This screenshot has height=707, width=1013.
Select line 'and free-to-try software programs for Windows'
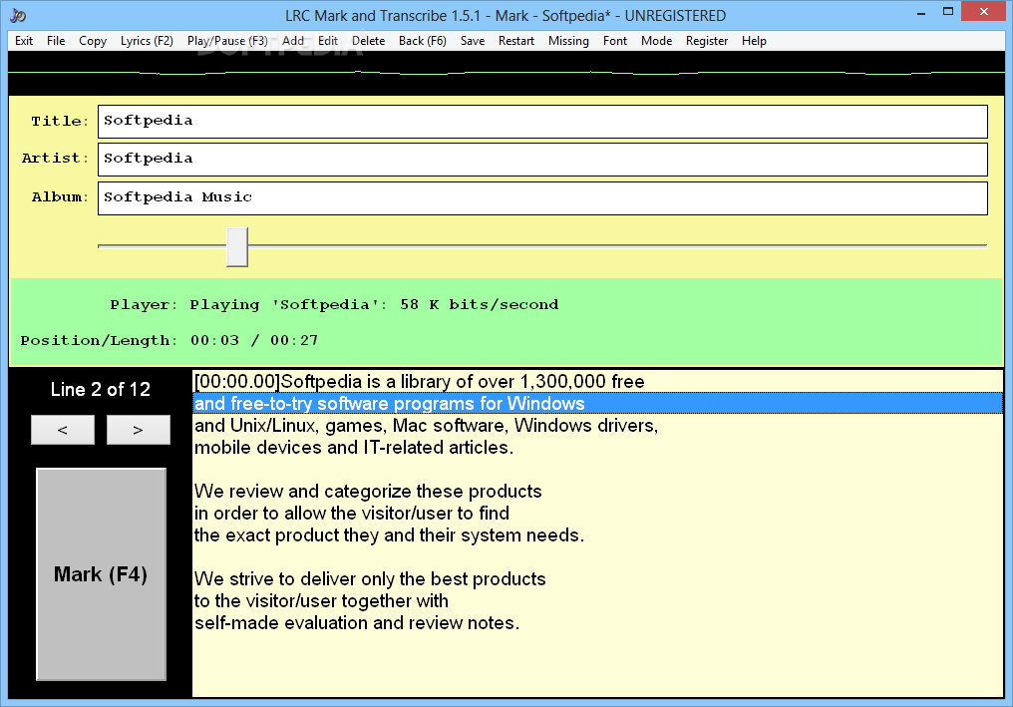tap(597, 403)
